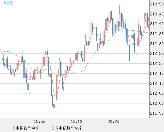Click the 212.05 price axis label
Viewport: 164px width, 132px height.
pos(157,93)
